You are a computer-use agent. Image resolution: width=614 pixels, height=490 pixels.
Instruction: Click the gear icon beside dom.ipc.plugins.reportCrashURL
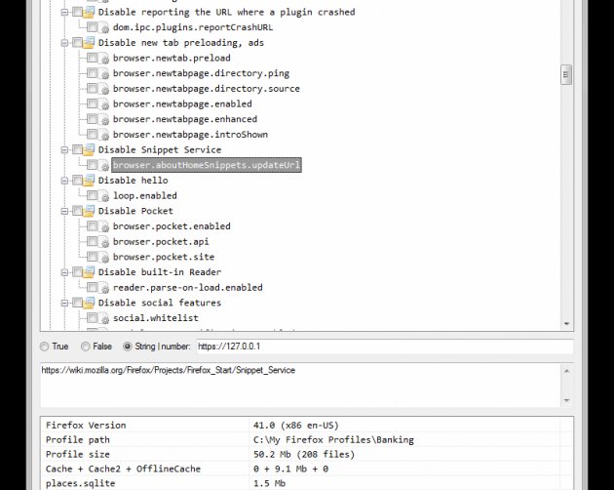pos(104,27)
